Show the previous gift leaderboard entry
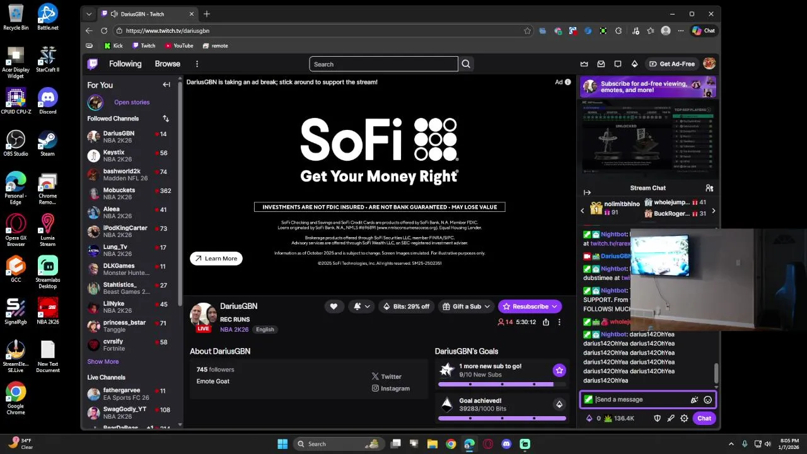Image resolution: width=807 pixels, height=454 pixels. click(x=582, y=211)
